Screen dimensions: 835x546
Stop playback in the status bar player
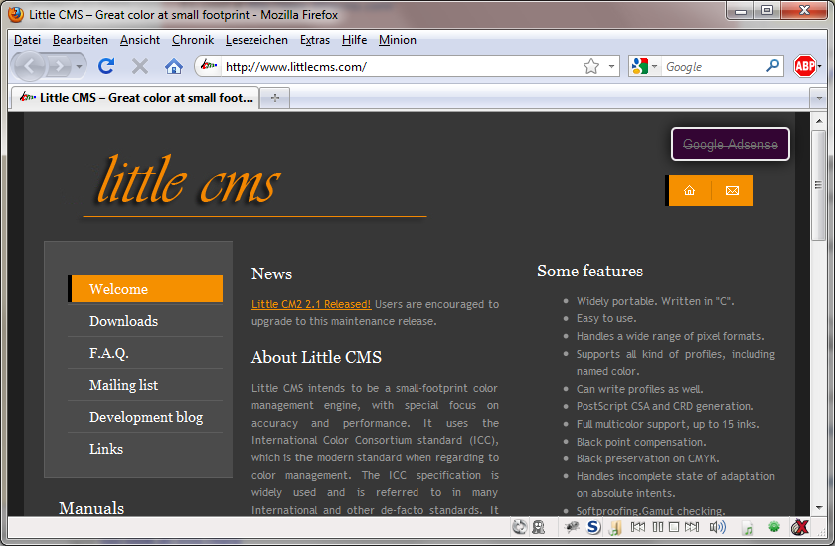pos(674,527)
